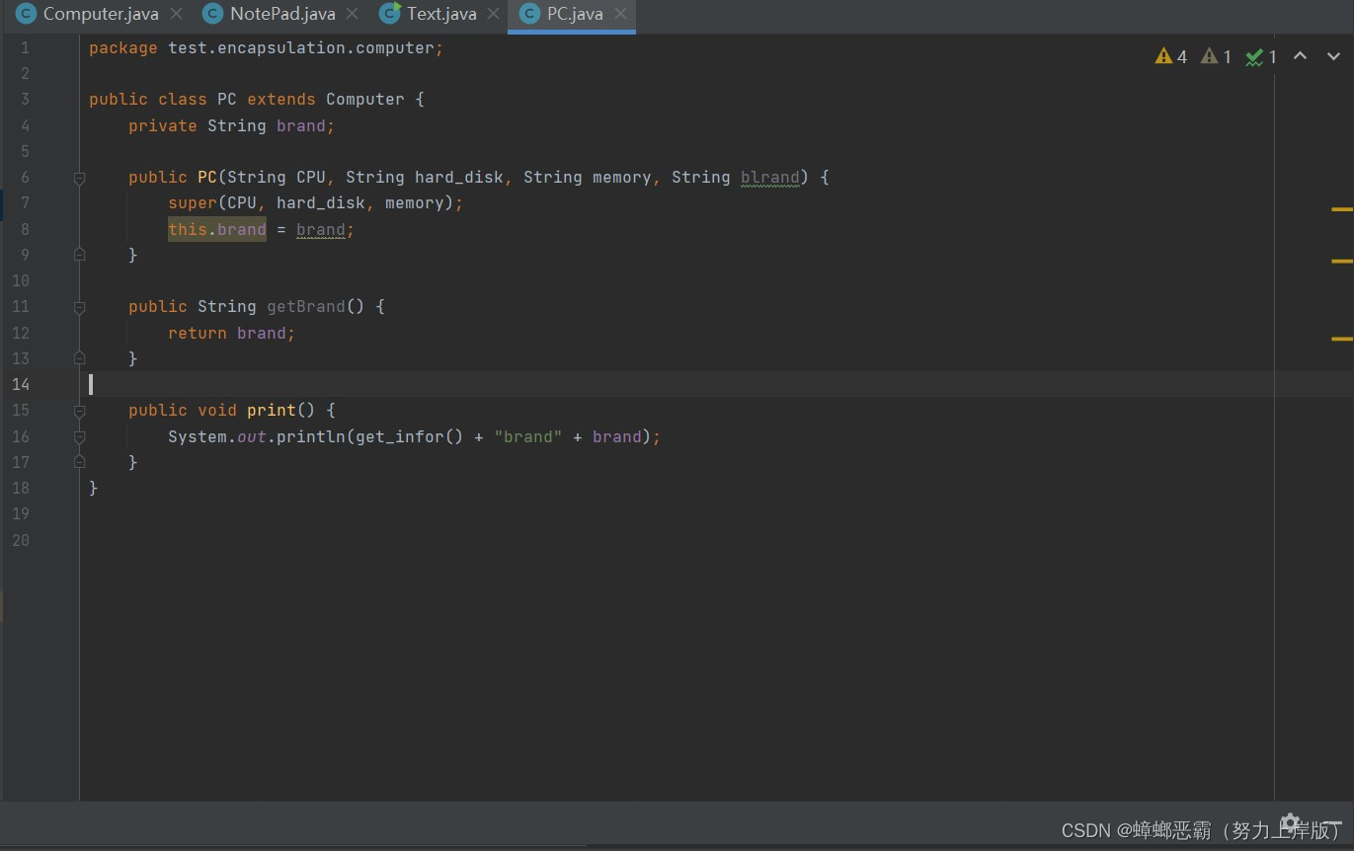This screenshot has height=851, width=1354.
Task: Click the Text.java runnable class icon
Action: click(390, 14)
